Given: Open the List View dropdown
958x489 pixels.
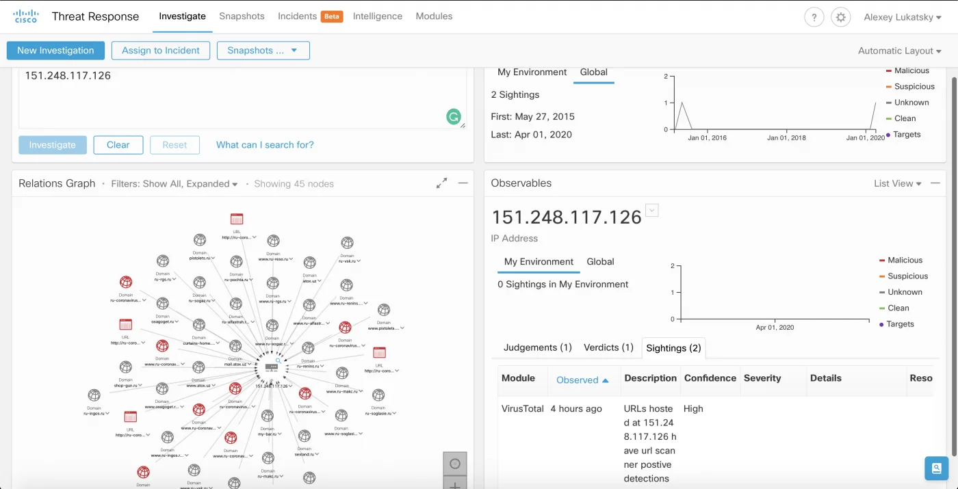Looking at the screenshot, I should pyautogui.click(x=898, y=183).
